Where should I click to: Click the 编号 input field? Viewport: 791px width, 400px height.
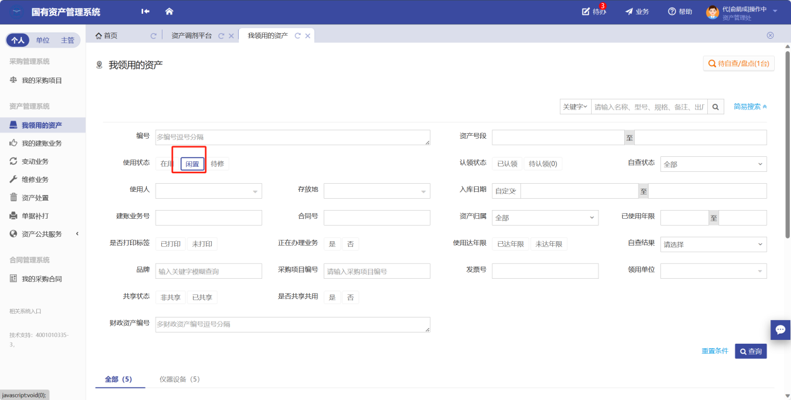tap(292, 137)
